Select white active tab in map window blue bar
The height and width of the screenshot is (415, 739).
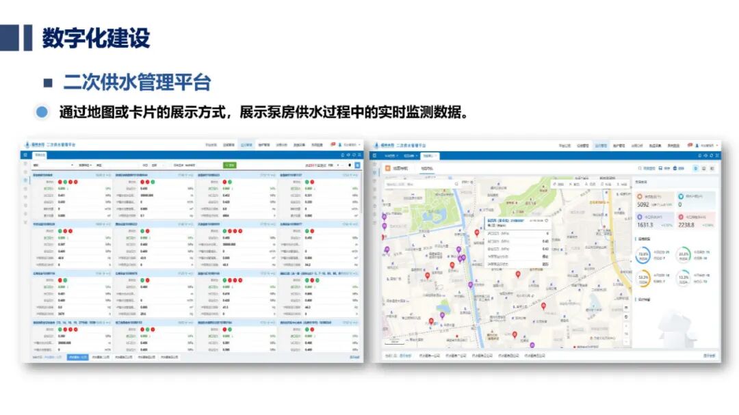click(429, 155)
